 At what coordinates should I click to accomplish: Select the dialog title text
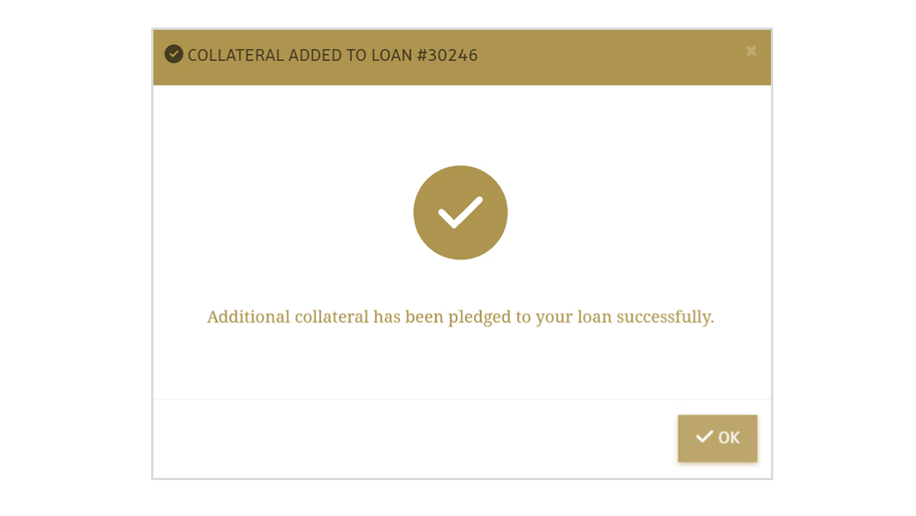332,56
